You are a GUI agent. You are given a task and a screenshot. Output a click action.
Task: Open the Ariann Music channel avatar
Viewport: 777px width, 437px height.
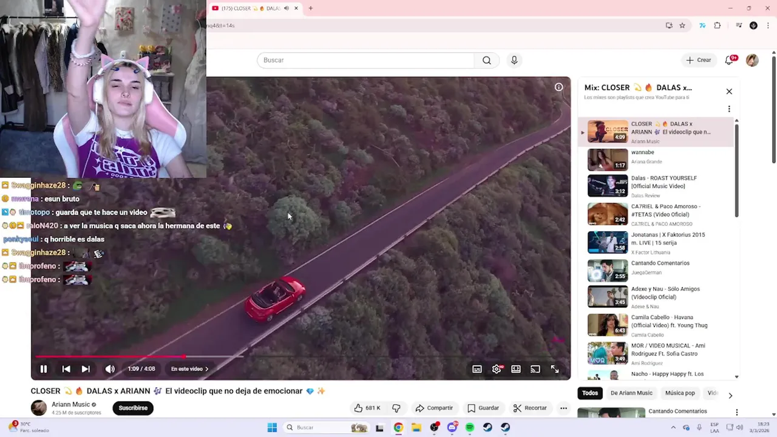(x=39, y=408)
